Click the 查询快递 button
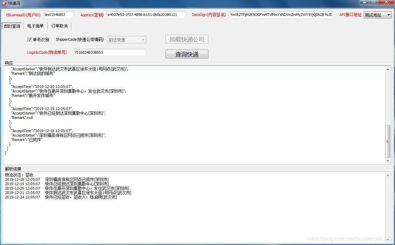 (x=187, y=54)
